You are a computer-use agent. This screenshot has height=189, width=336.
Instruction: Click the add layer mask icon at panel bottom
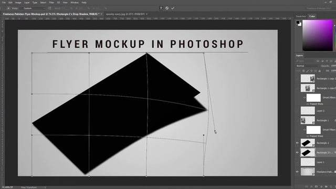click(316, 187)
